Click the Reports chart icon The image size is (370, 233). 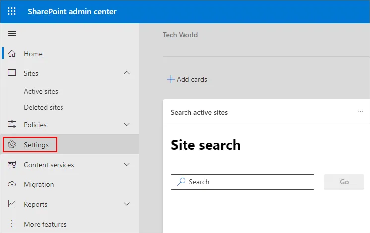point(12,204)
